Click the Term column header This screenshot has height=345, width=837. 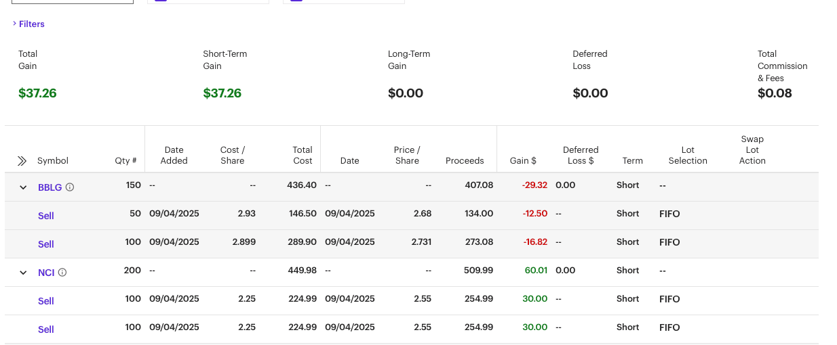(632, 161)
